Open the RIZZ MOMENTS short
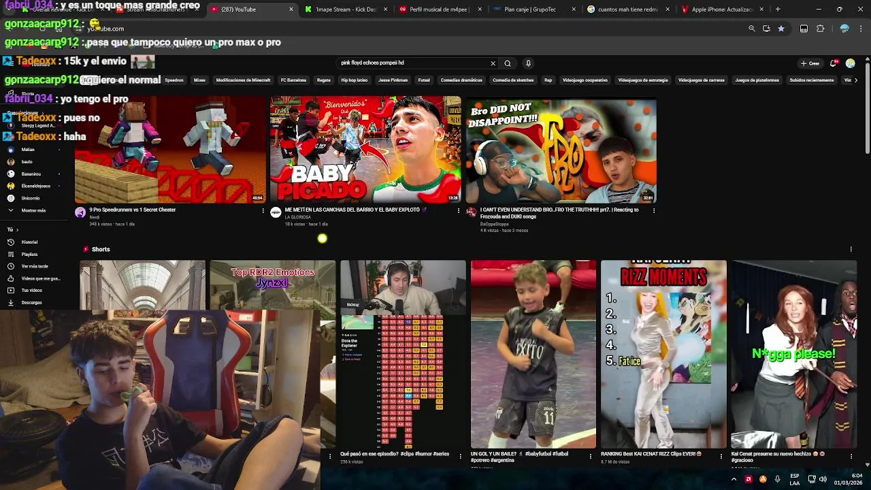 tap(663, 354)
